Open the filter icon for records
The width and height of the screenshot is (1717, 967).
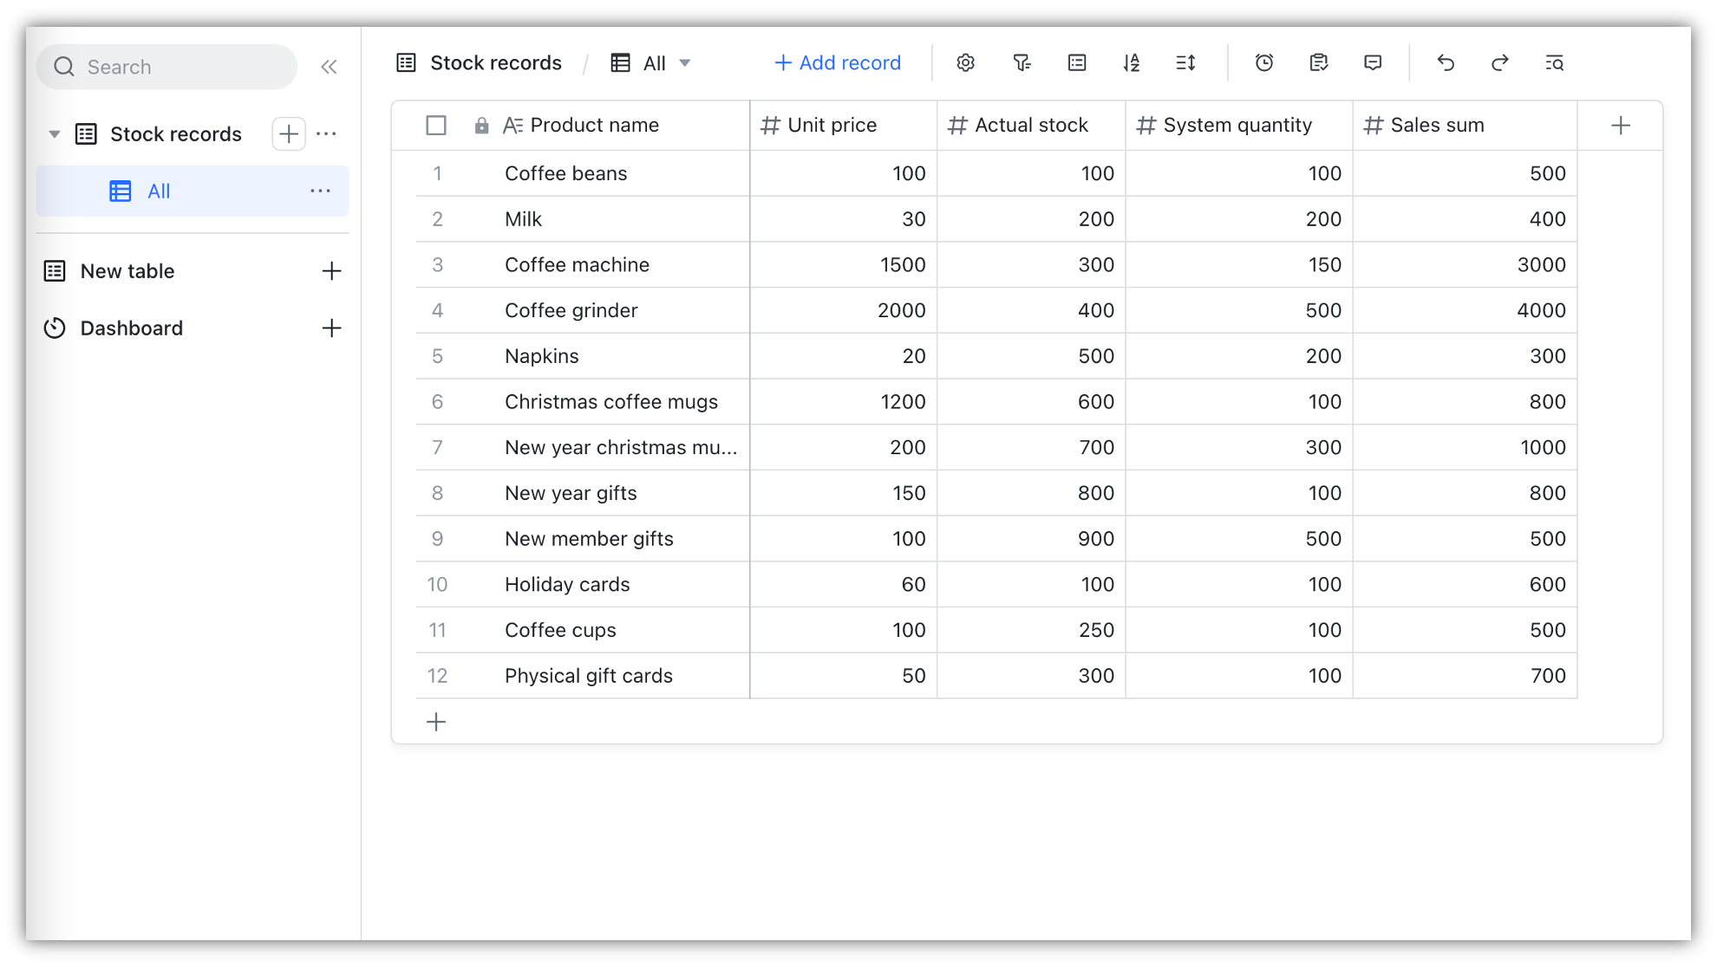tap(1022, 63)
